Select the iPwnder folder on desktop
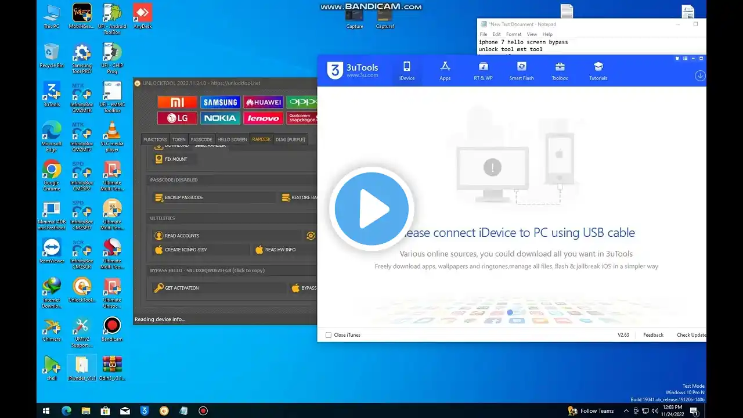This screenshot has width=743, height=418. coord(82,368)
